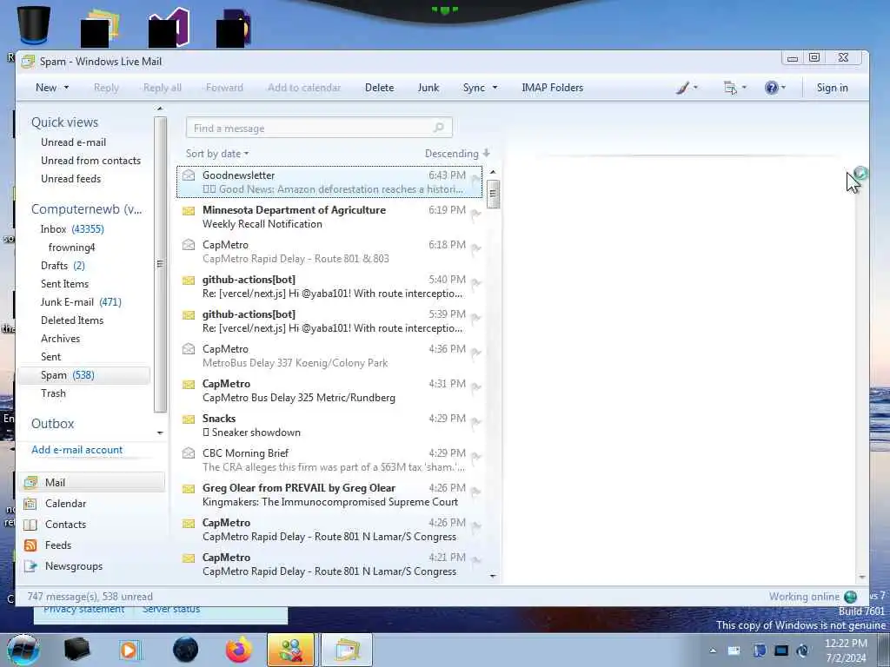890x667 pixels.
Task: Toggle Descending sort order
Action: [457, 154]
